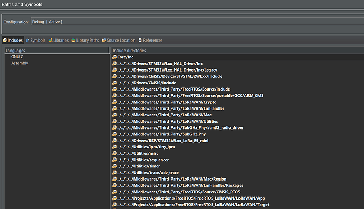Select FreeRTOS_LoRaWAN/LoRaWAN/App path text
This screenshot has width=364, height=209.
pos(191,198)
